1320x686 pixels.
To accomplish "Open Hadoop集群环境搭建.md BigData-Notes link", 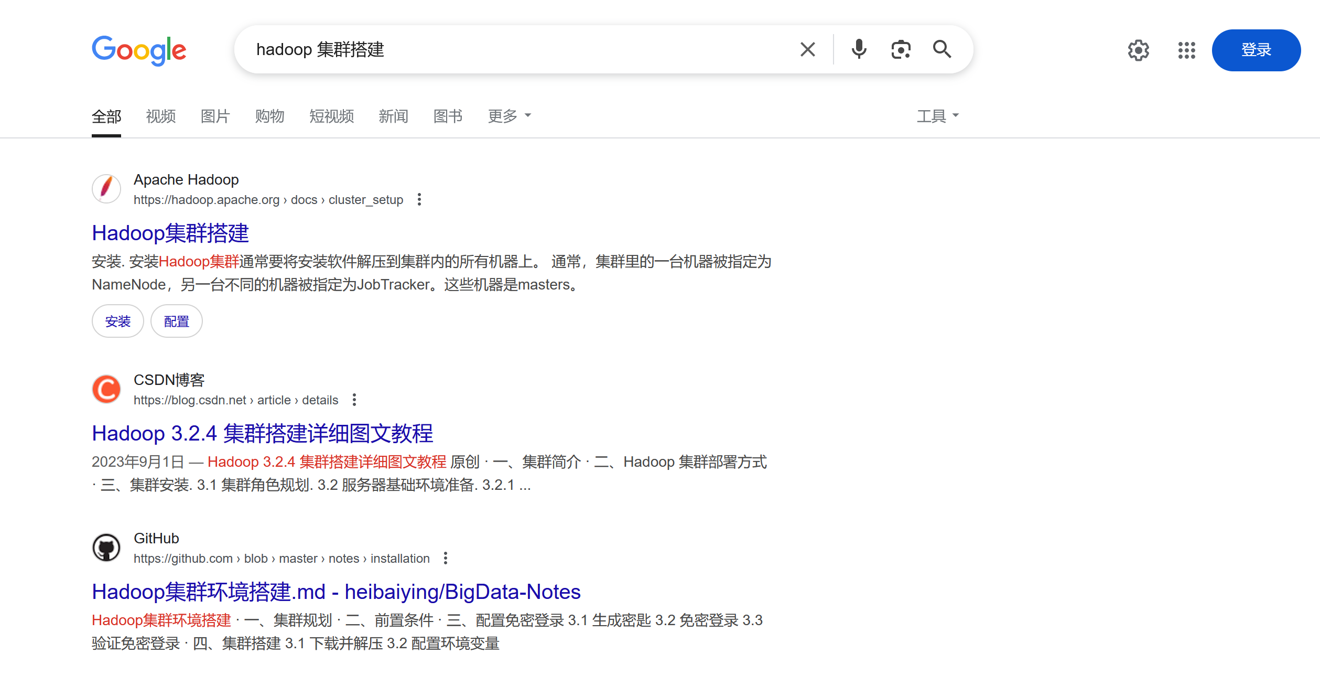I will coord(336,592).
